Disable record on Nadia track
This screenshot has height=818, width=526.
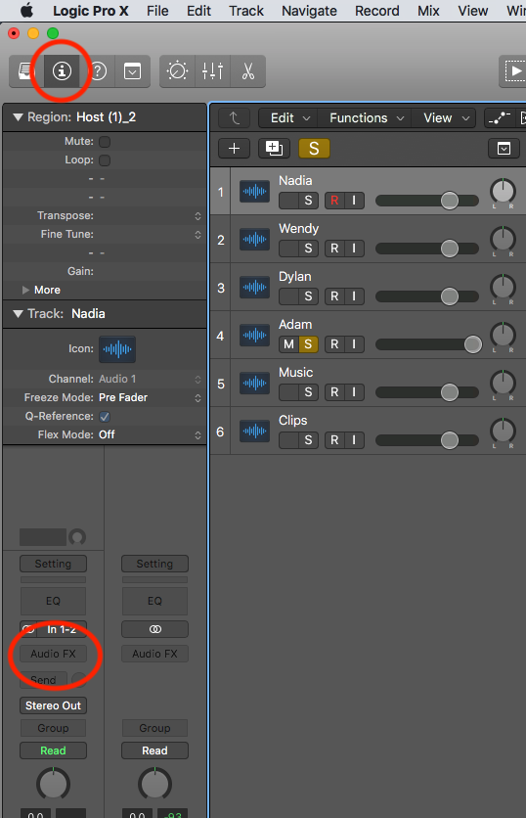[334, 201]
